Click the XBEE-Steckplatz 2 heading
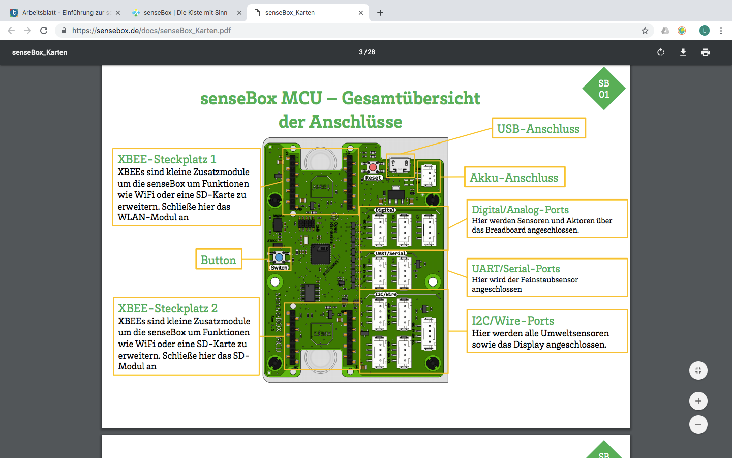The image size is (732, 458). (x=168, y=308)
